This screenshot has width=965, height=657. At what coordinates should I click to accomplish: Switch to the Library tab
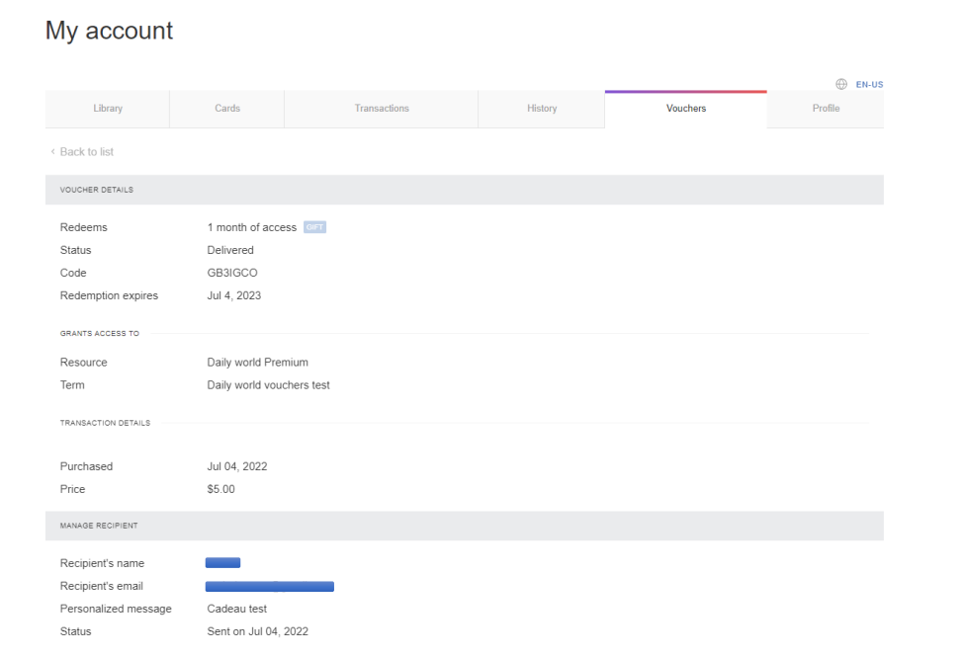[108, 109]
